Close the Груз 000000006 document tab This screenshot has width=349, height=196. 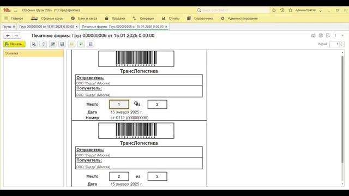pyautogui.click(x=77, y=27)
